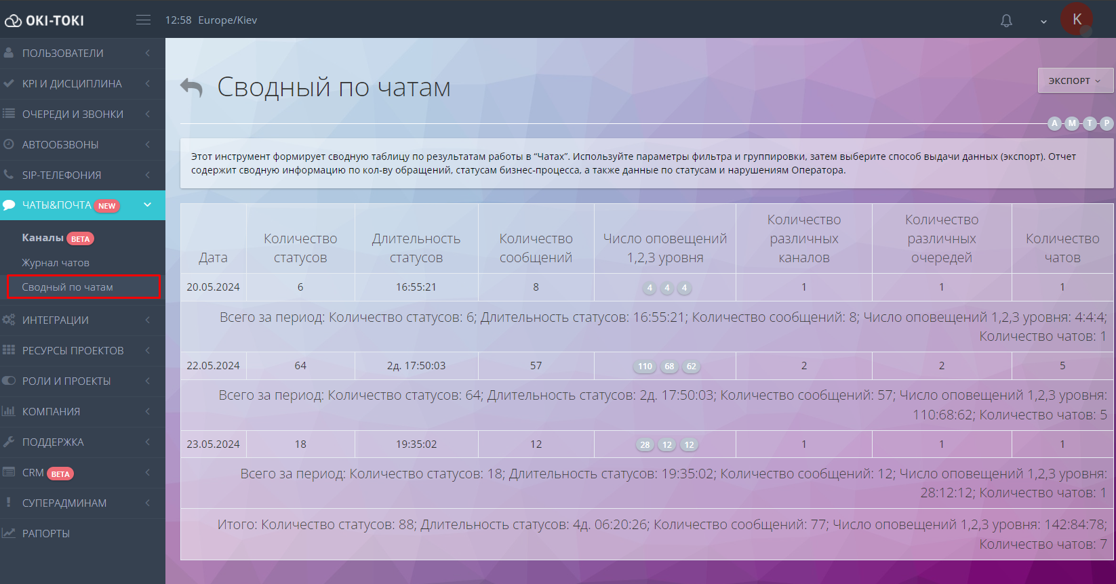Expand the Интеграции chevron
This screenshot has width=1116, height=584.
pos(148,320)
